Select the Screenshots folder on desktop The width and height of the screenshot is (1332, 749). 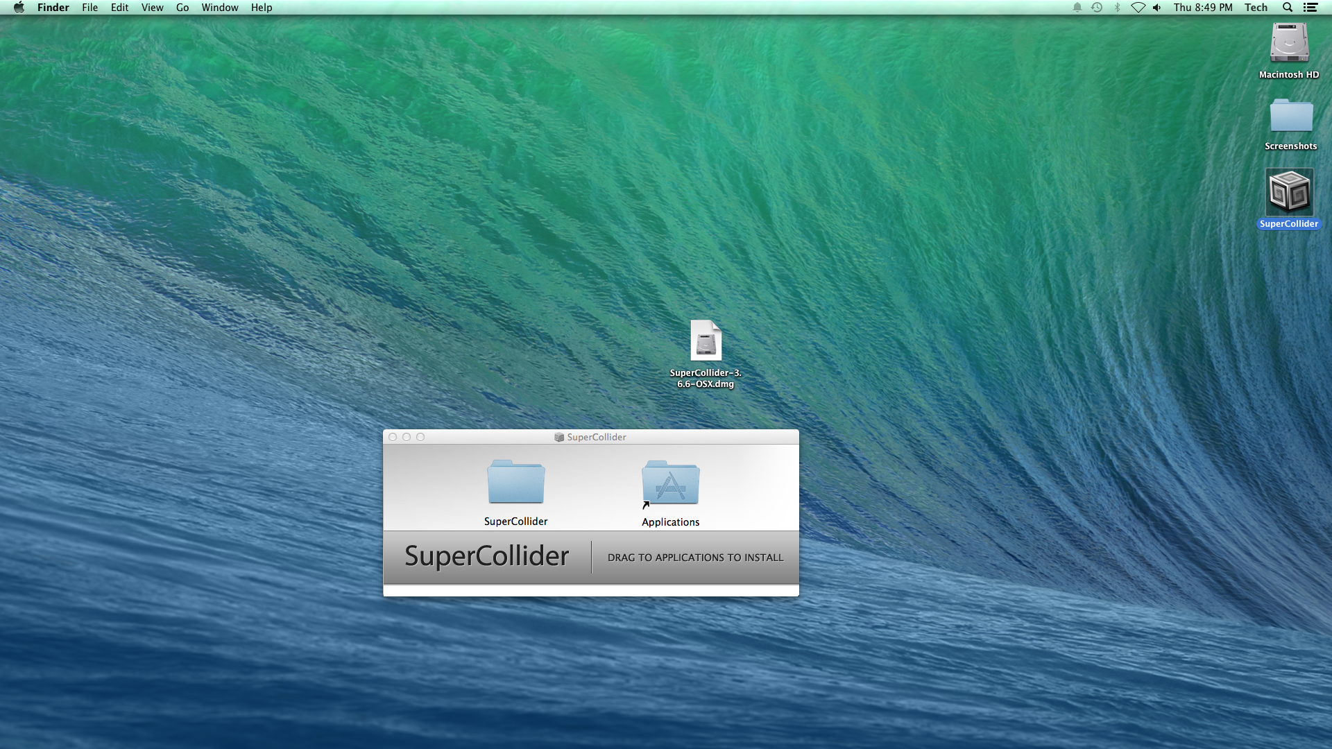tap(1291, 116)
